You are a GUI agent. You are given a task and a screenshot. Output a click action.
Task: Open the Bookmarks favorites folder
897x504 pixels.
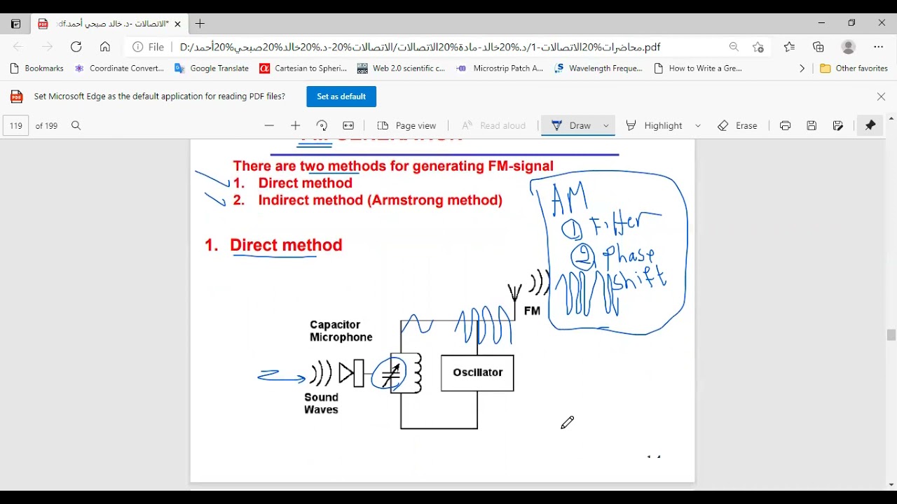(x=37, y=69)
